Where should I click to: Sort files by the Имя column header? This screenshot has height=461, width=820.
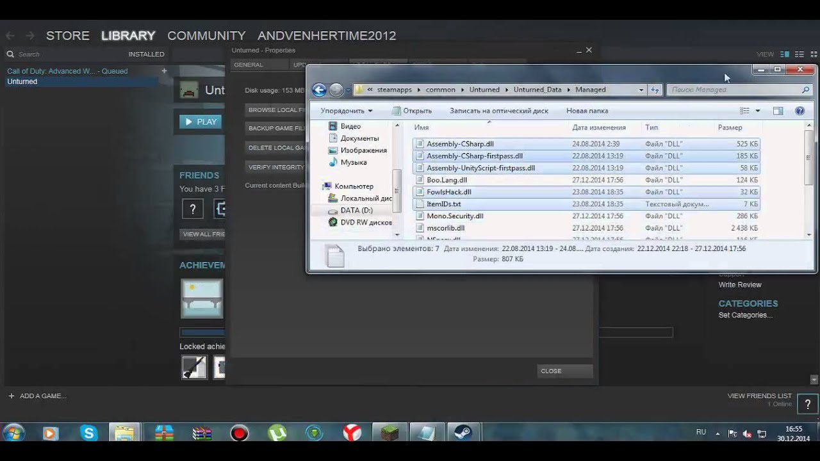point(422,127)
